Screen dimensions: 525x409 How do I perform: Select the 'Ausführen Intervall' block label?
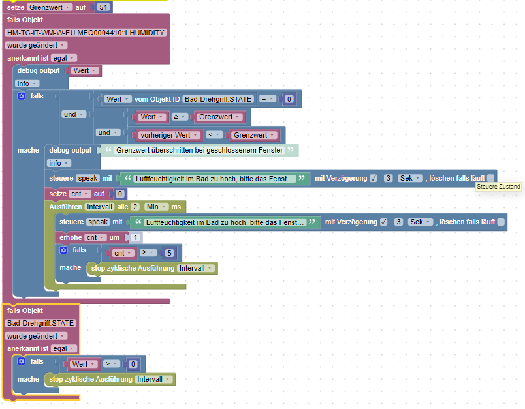(65, 207)
